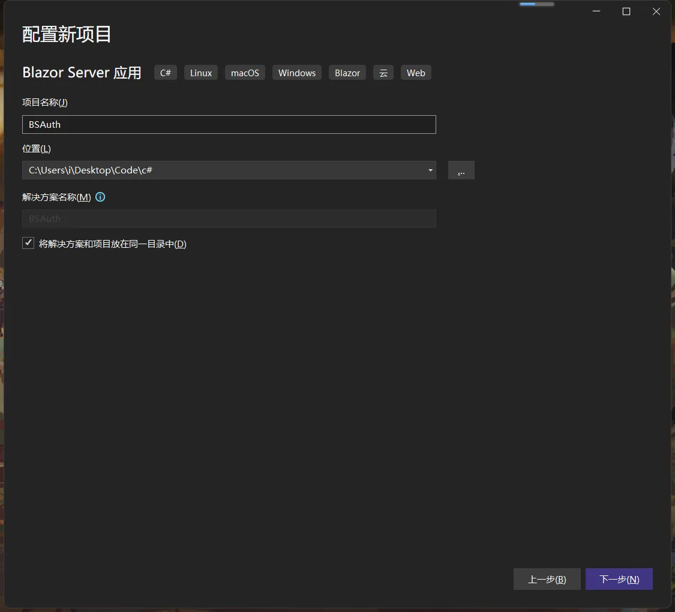The height and width of the screenshot is (612, 675).
Task: Expand the 位置 dropdown arrow
Action: click(430, 170)
